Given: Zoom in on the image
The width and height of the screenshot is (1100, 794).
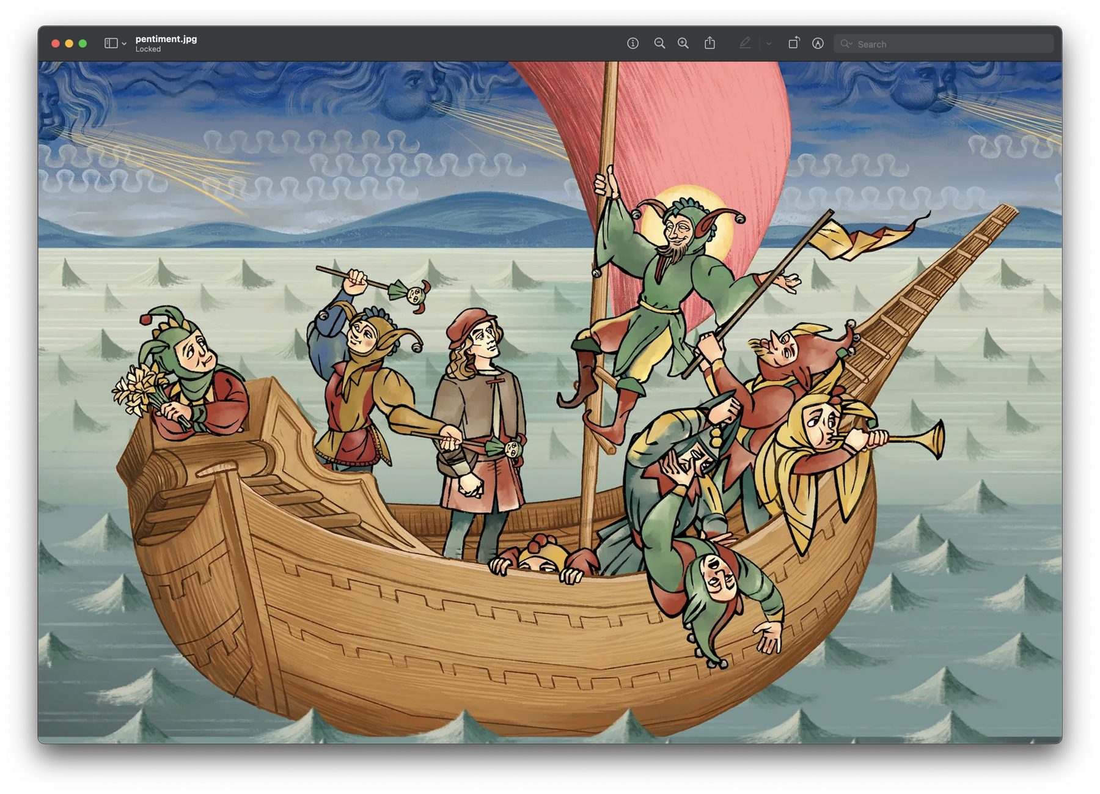Looking at the screenshot, I should pyautogui.click(x=683, y=43).
